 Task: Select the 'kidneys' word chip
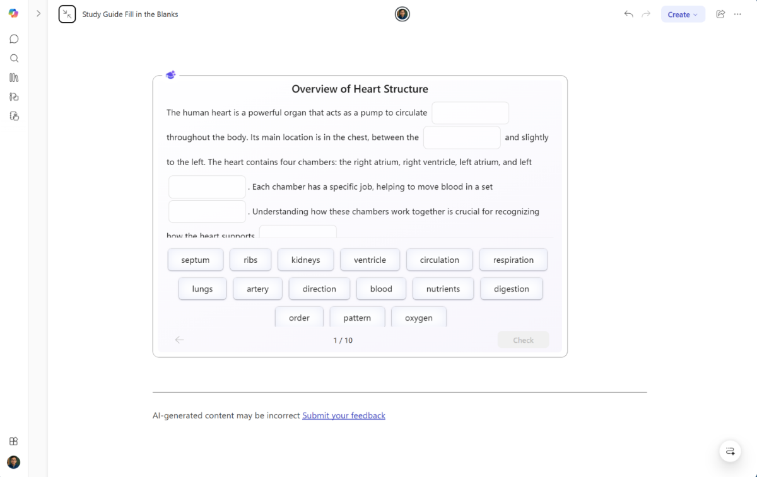click(306, 260)
